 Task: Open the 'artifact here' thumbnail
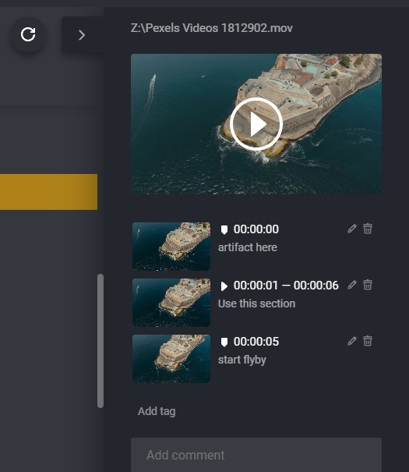click(171, 247)
